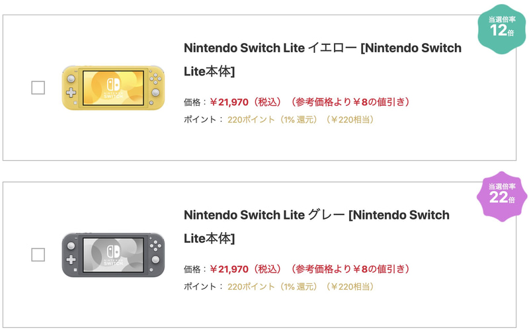Click the (¥220相当) text for グレー
This screenshot has height=332, width=529.
[x=350, y=286]
